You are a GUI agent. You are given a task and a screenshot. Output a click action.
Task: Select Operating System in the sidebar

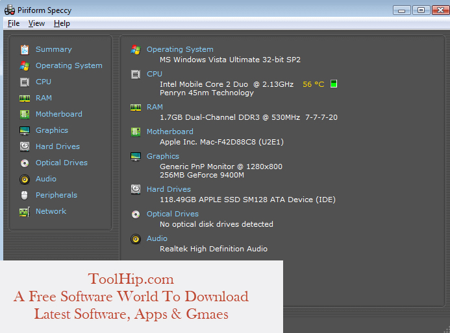(69, 65)
